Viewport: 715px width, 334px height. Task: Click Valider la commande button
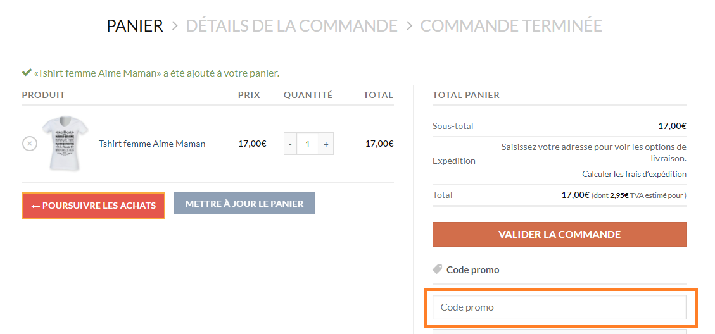(x=559, y=234)
